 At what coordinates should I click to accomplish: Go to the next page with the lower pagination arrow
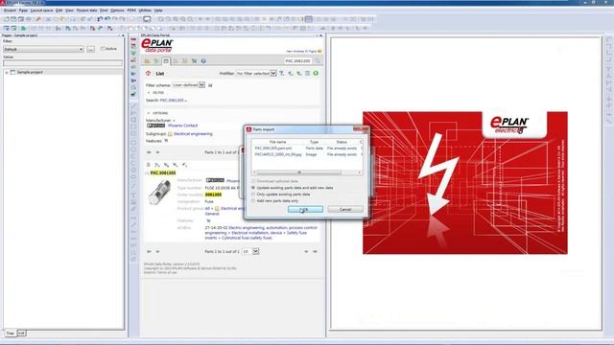point(306,251)
